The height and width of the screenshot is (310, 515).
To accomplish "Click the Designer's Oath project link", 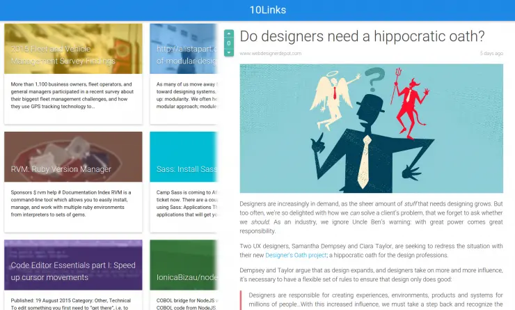I will [x=296, y=255].
